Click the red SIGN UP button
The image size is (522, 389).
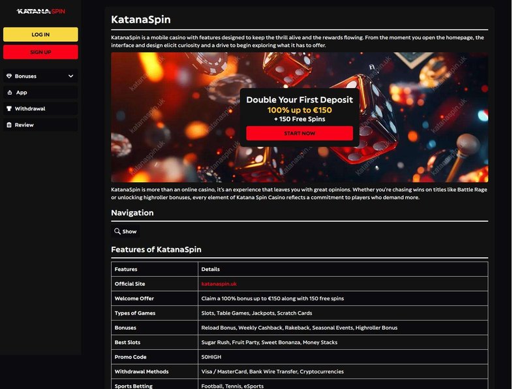click(x=40, y=52)
